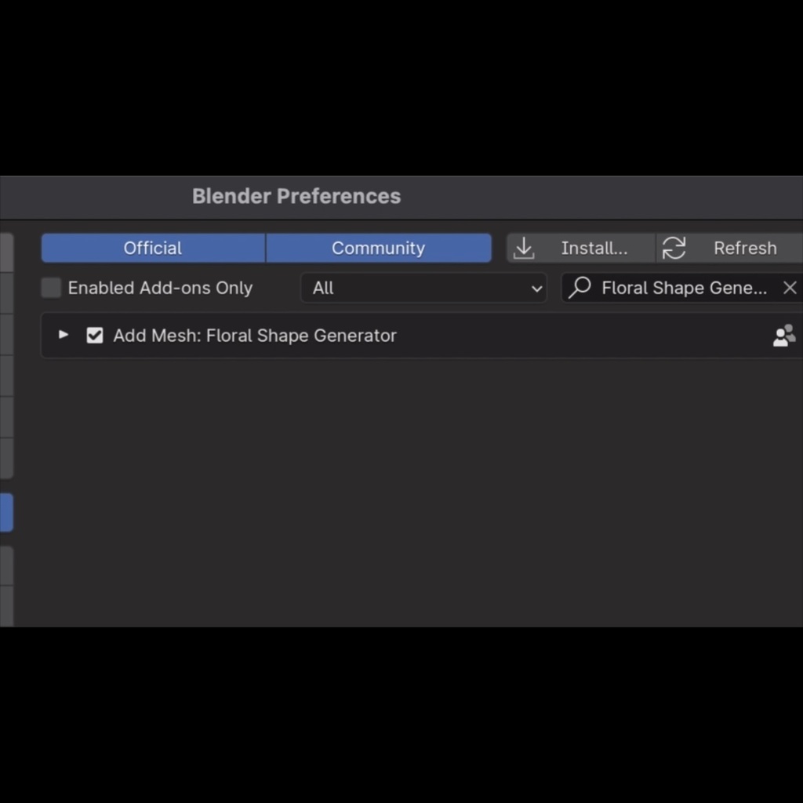Image resolution: width=803 pixels, height=803 pixels.
Task: Click the chevron arrow on the All dropdown
Action: coord(536,288)
